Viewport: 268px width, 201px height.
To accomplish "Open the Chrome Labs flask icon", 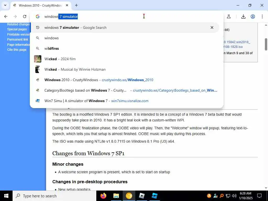I will pyautogui.click(x=229, y=16).
